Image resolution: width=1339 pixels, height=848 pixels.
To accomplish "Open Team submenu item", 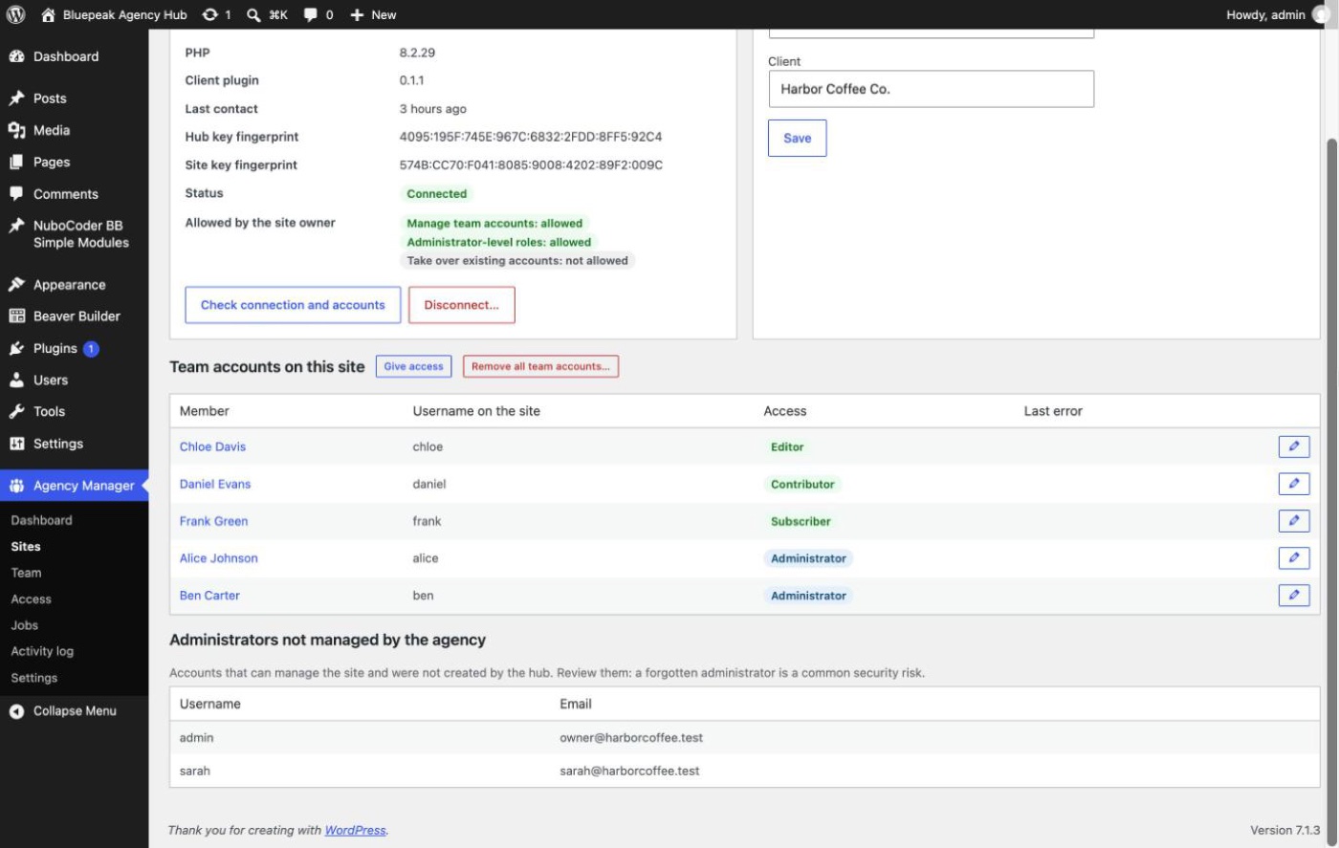I will [26, 573].
